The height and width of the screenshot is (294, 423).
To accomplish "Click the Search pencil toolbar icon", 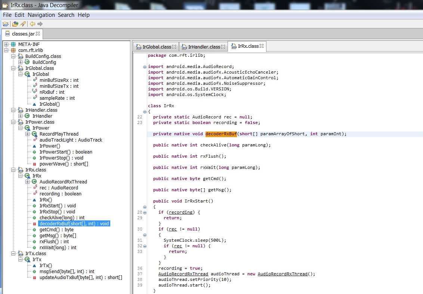I will coord(23,24).
